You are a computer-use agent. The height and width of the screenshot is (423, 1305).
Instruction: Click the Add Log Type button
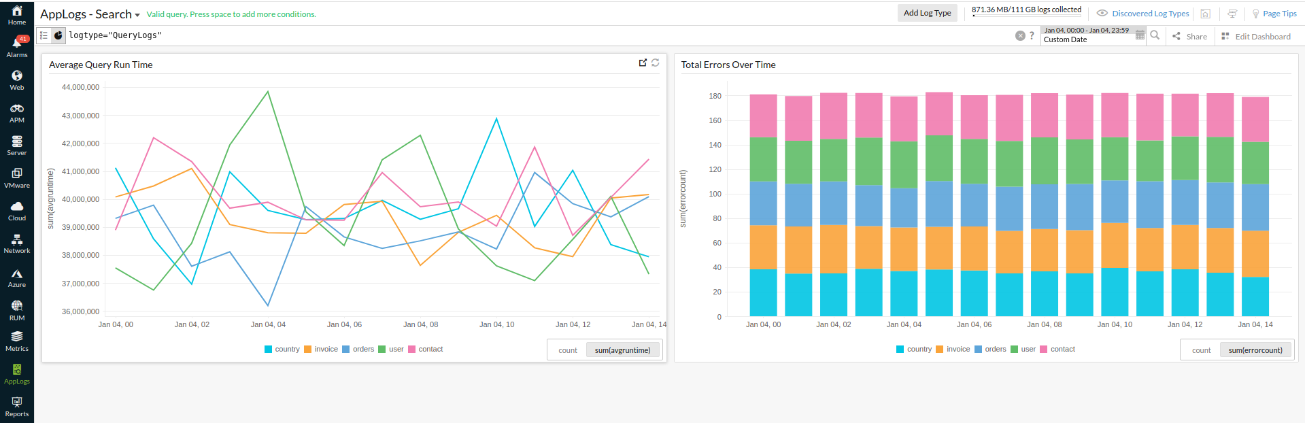[x=927, y=13]
